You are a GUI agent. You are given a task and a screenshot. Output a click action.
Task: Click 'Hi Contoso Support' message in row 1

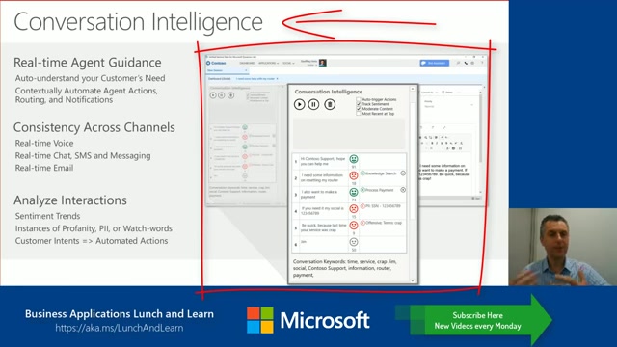(323, 161)
